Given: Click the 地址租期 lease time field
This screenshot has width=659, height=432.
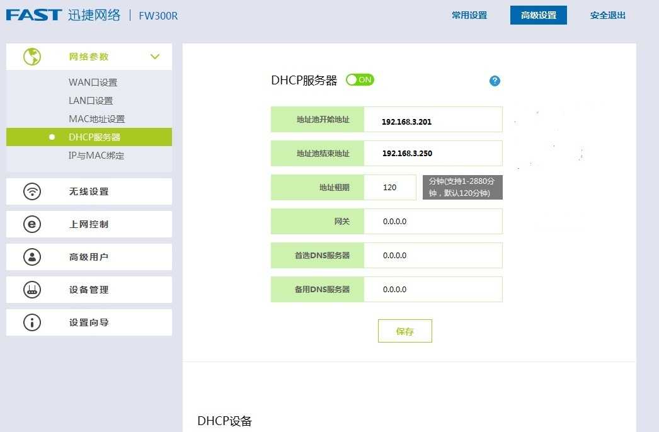Looking at the screenshot, I should click(x=389, y=187).
